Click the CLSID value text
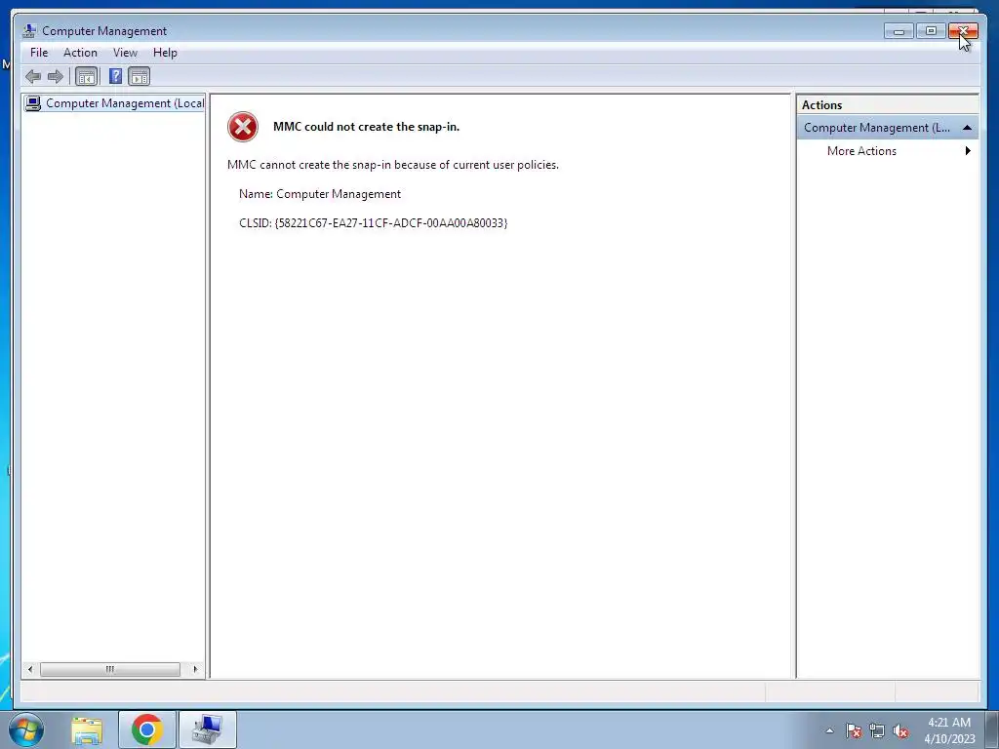 click(x=390, y=223)
